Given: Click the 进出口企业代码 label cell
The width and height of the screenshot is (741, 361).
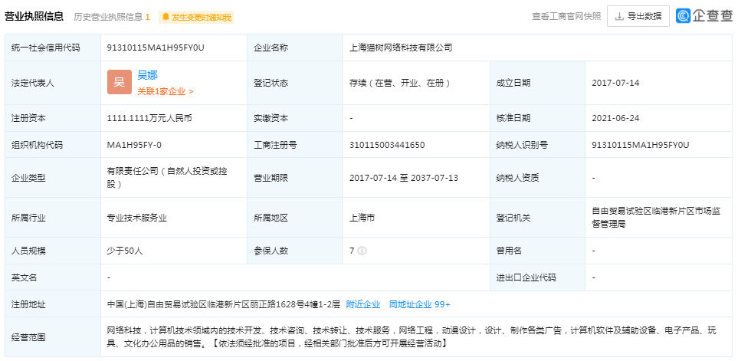Looking at the screenshot, I should coord(538,277).
